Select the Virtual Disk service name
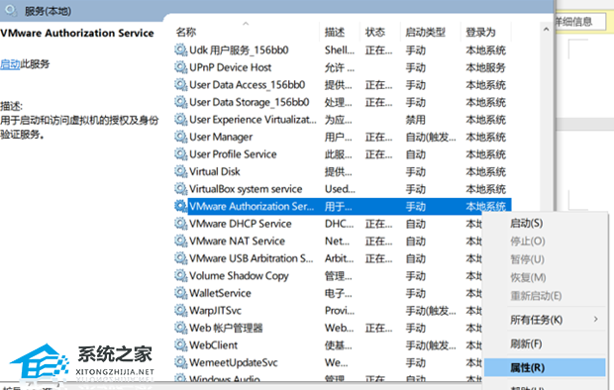The width and height of the screenshot is (614, 390). point(215,171)
